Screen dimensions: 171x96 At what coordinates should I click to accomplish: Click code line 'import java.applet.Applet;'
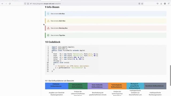(x=63, y=47)
